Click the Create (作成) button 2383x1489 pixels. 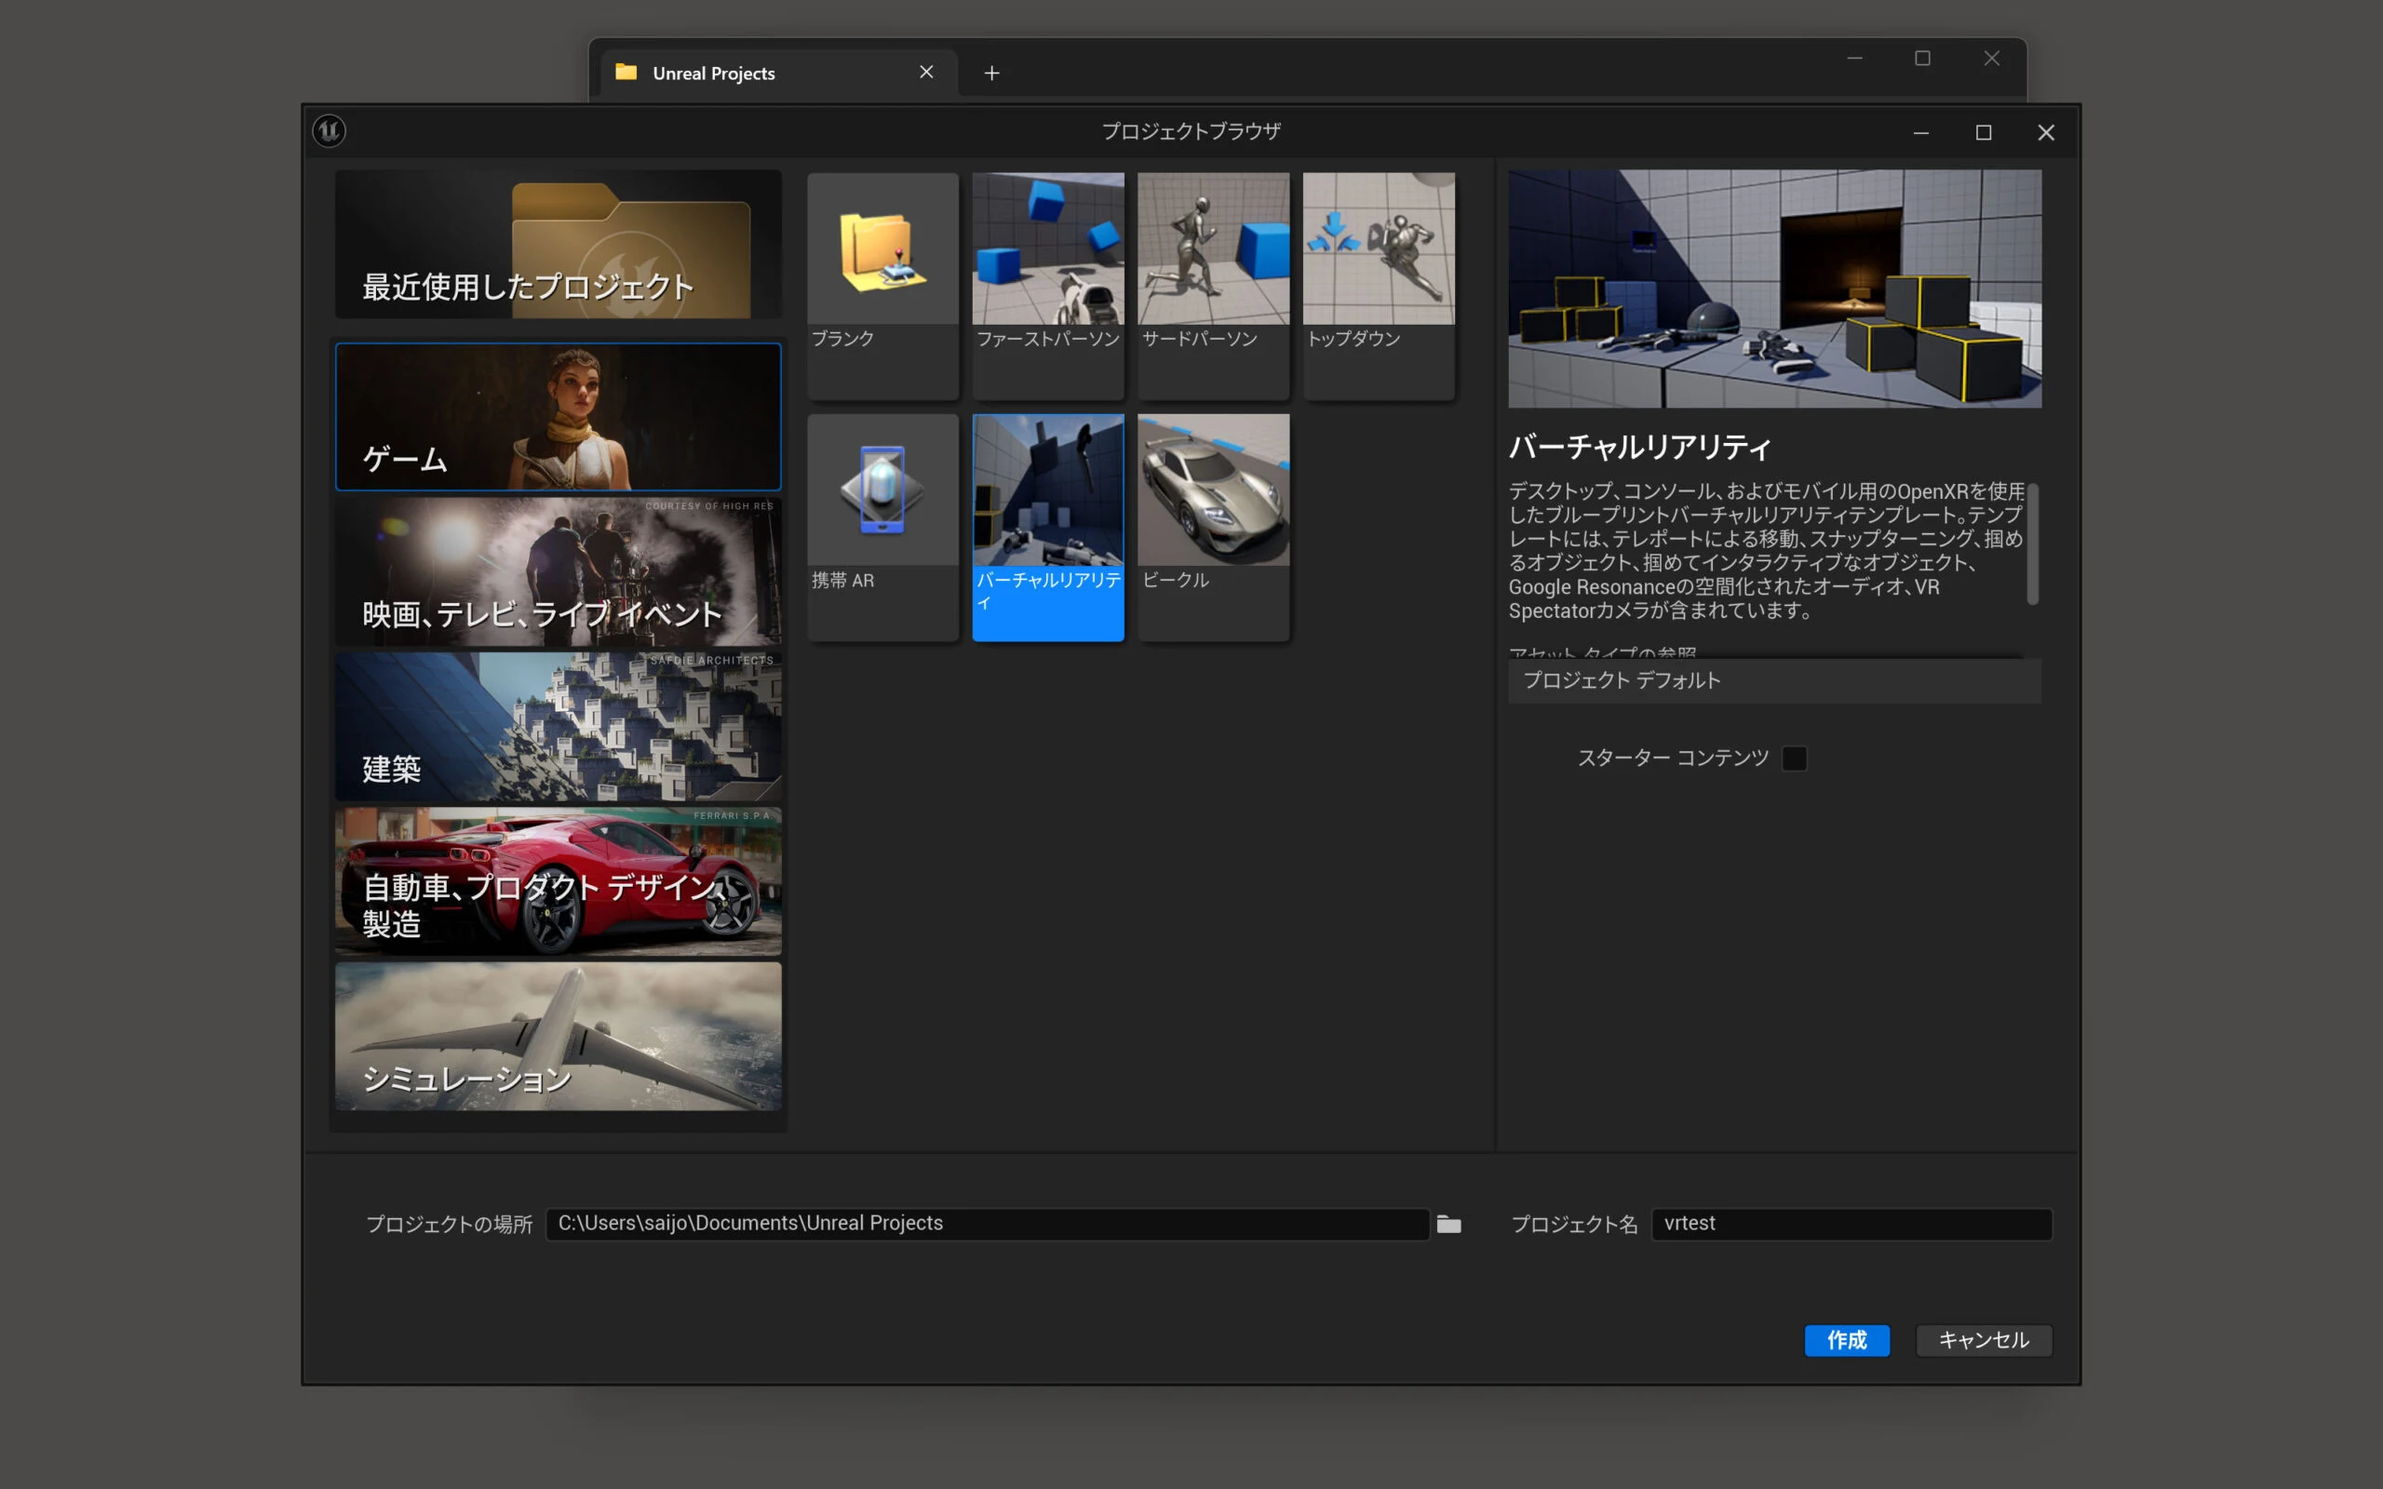[1846, 1340]
